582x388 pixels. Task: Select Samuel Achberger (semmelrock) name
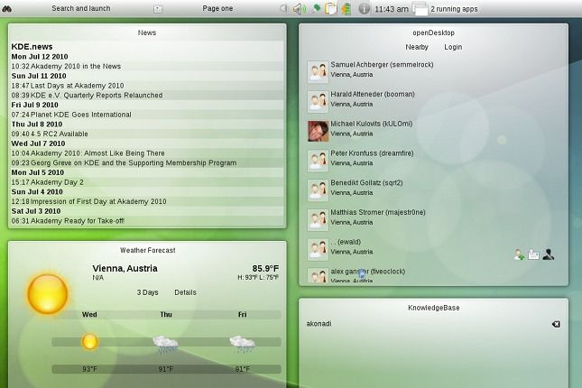pos(382,65)
